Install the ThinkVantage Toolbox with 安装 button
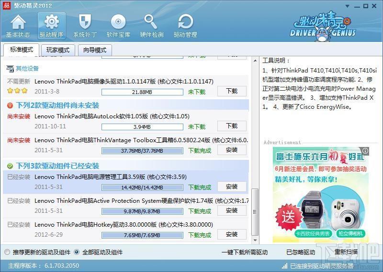 (x=232, y=150)
